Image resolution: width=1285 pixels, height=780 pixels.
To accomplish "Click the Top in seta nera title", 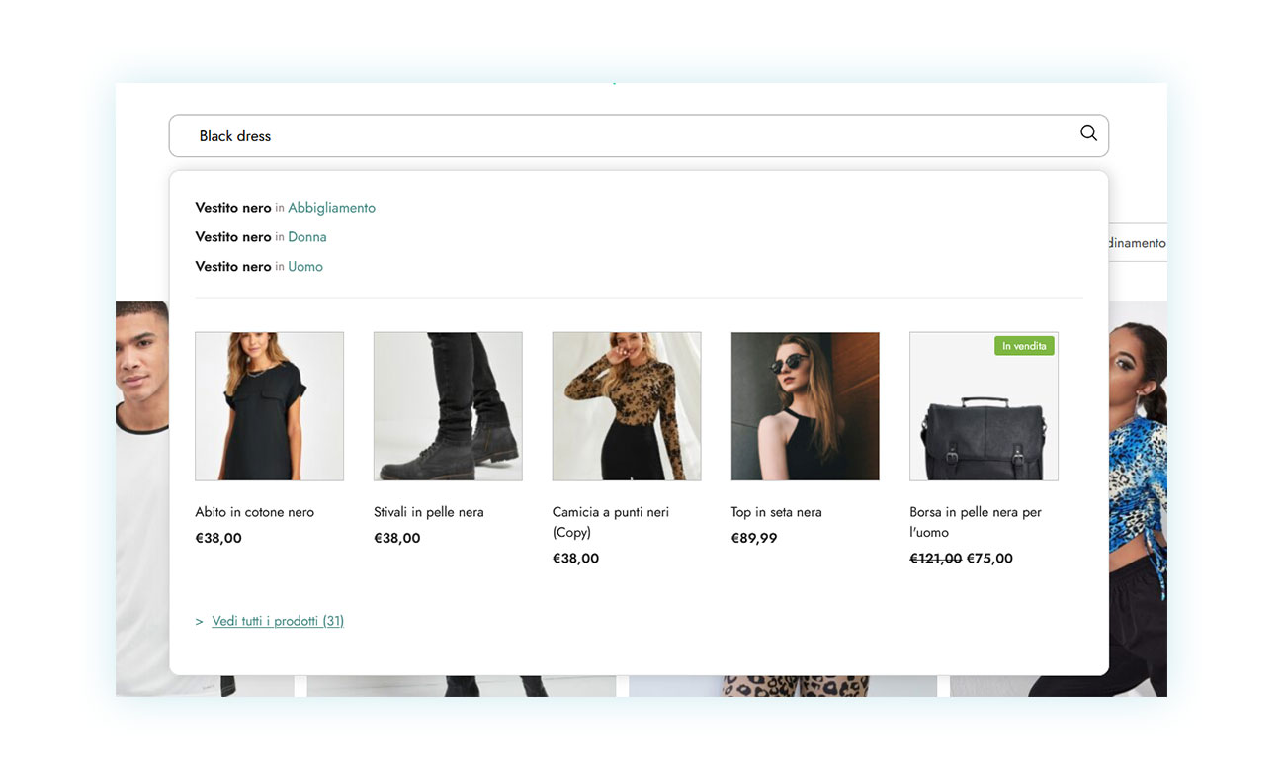I will point(776,512).
